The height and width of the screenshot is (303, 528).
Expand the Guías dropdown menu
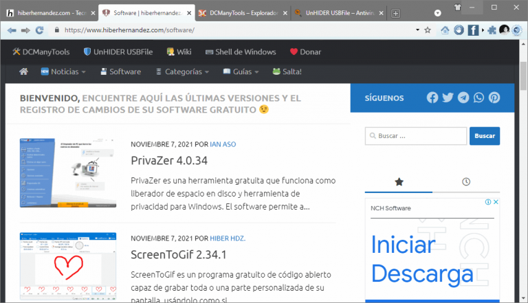pyautogui.click(x=241, y=71)
